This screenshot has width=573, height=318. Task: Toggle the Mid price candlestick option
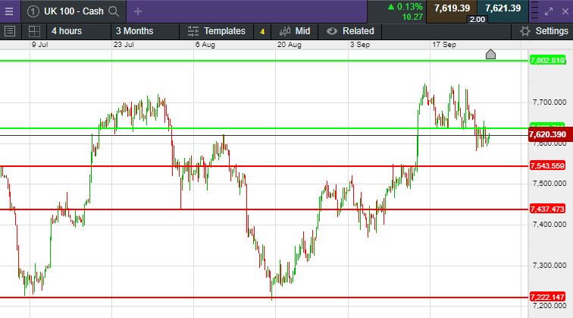pyautogui.click(x=295, y=31)
